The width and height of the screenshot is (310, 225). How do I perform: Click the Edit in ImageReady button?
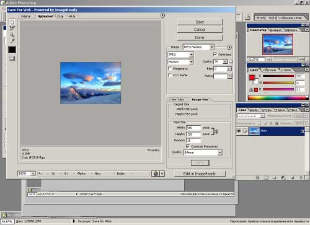(200, 174)
